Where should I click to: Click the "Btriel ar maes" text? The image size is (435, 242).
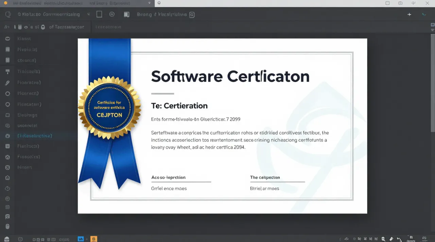(265, 188)
